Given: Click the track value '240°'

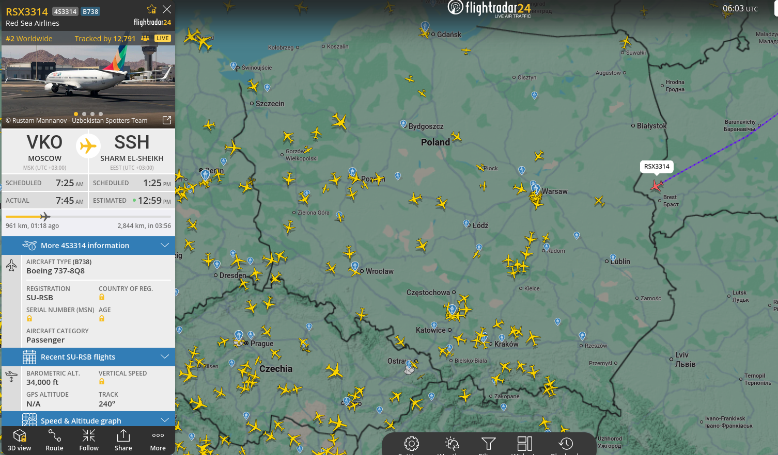Looking at the screenshot, I should coord(107,404).
